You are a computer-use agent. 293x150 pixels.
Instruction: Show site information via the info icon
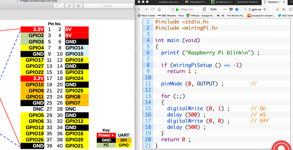coord(173,9)
